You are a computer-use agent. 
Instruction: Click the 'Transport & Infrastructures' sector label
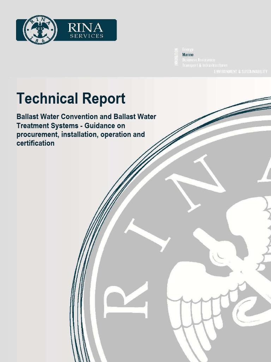pyautogui.click(x=205, y=65)
